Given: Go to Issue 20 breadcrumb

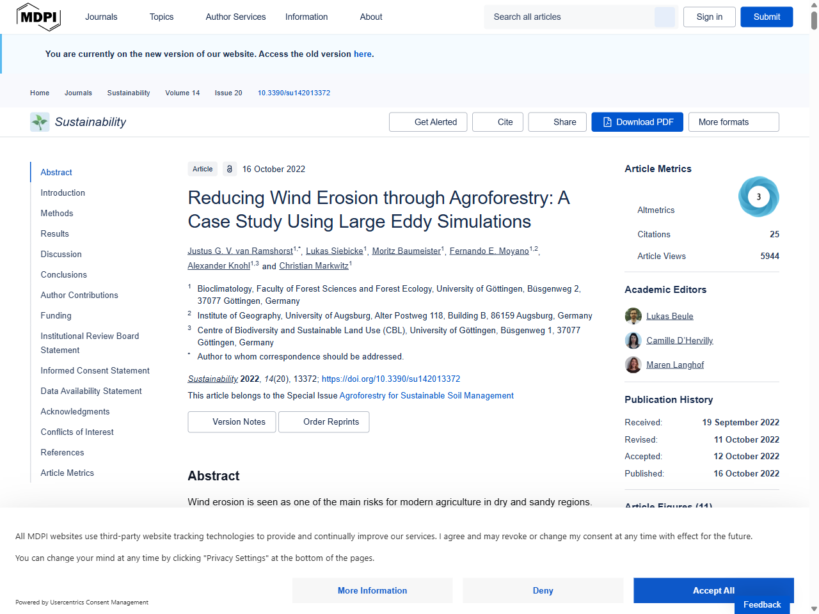Looking at the screenshot, I should pyautogui.click(x=228, y=93).
